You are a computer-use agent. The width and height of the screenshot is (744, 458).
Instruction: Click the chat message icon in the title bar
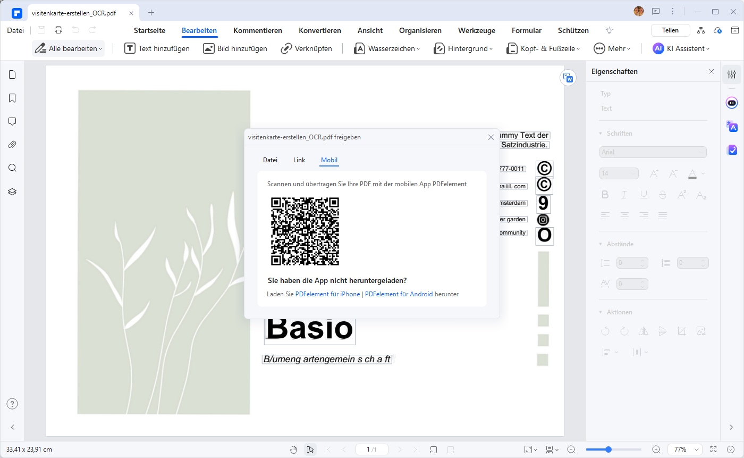tap(656, 11)
